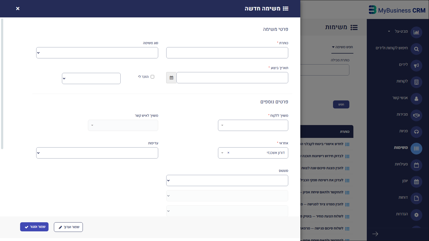Screen dimensions: 429x241
Task: Open דוחות document icon
Action: 416,198
